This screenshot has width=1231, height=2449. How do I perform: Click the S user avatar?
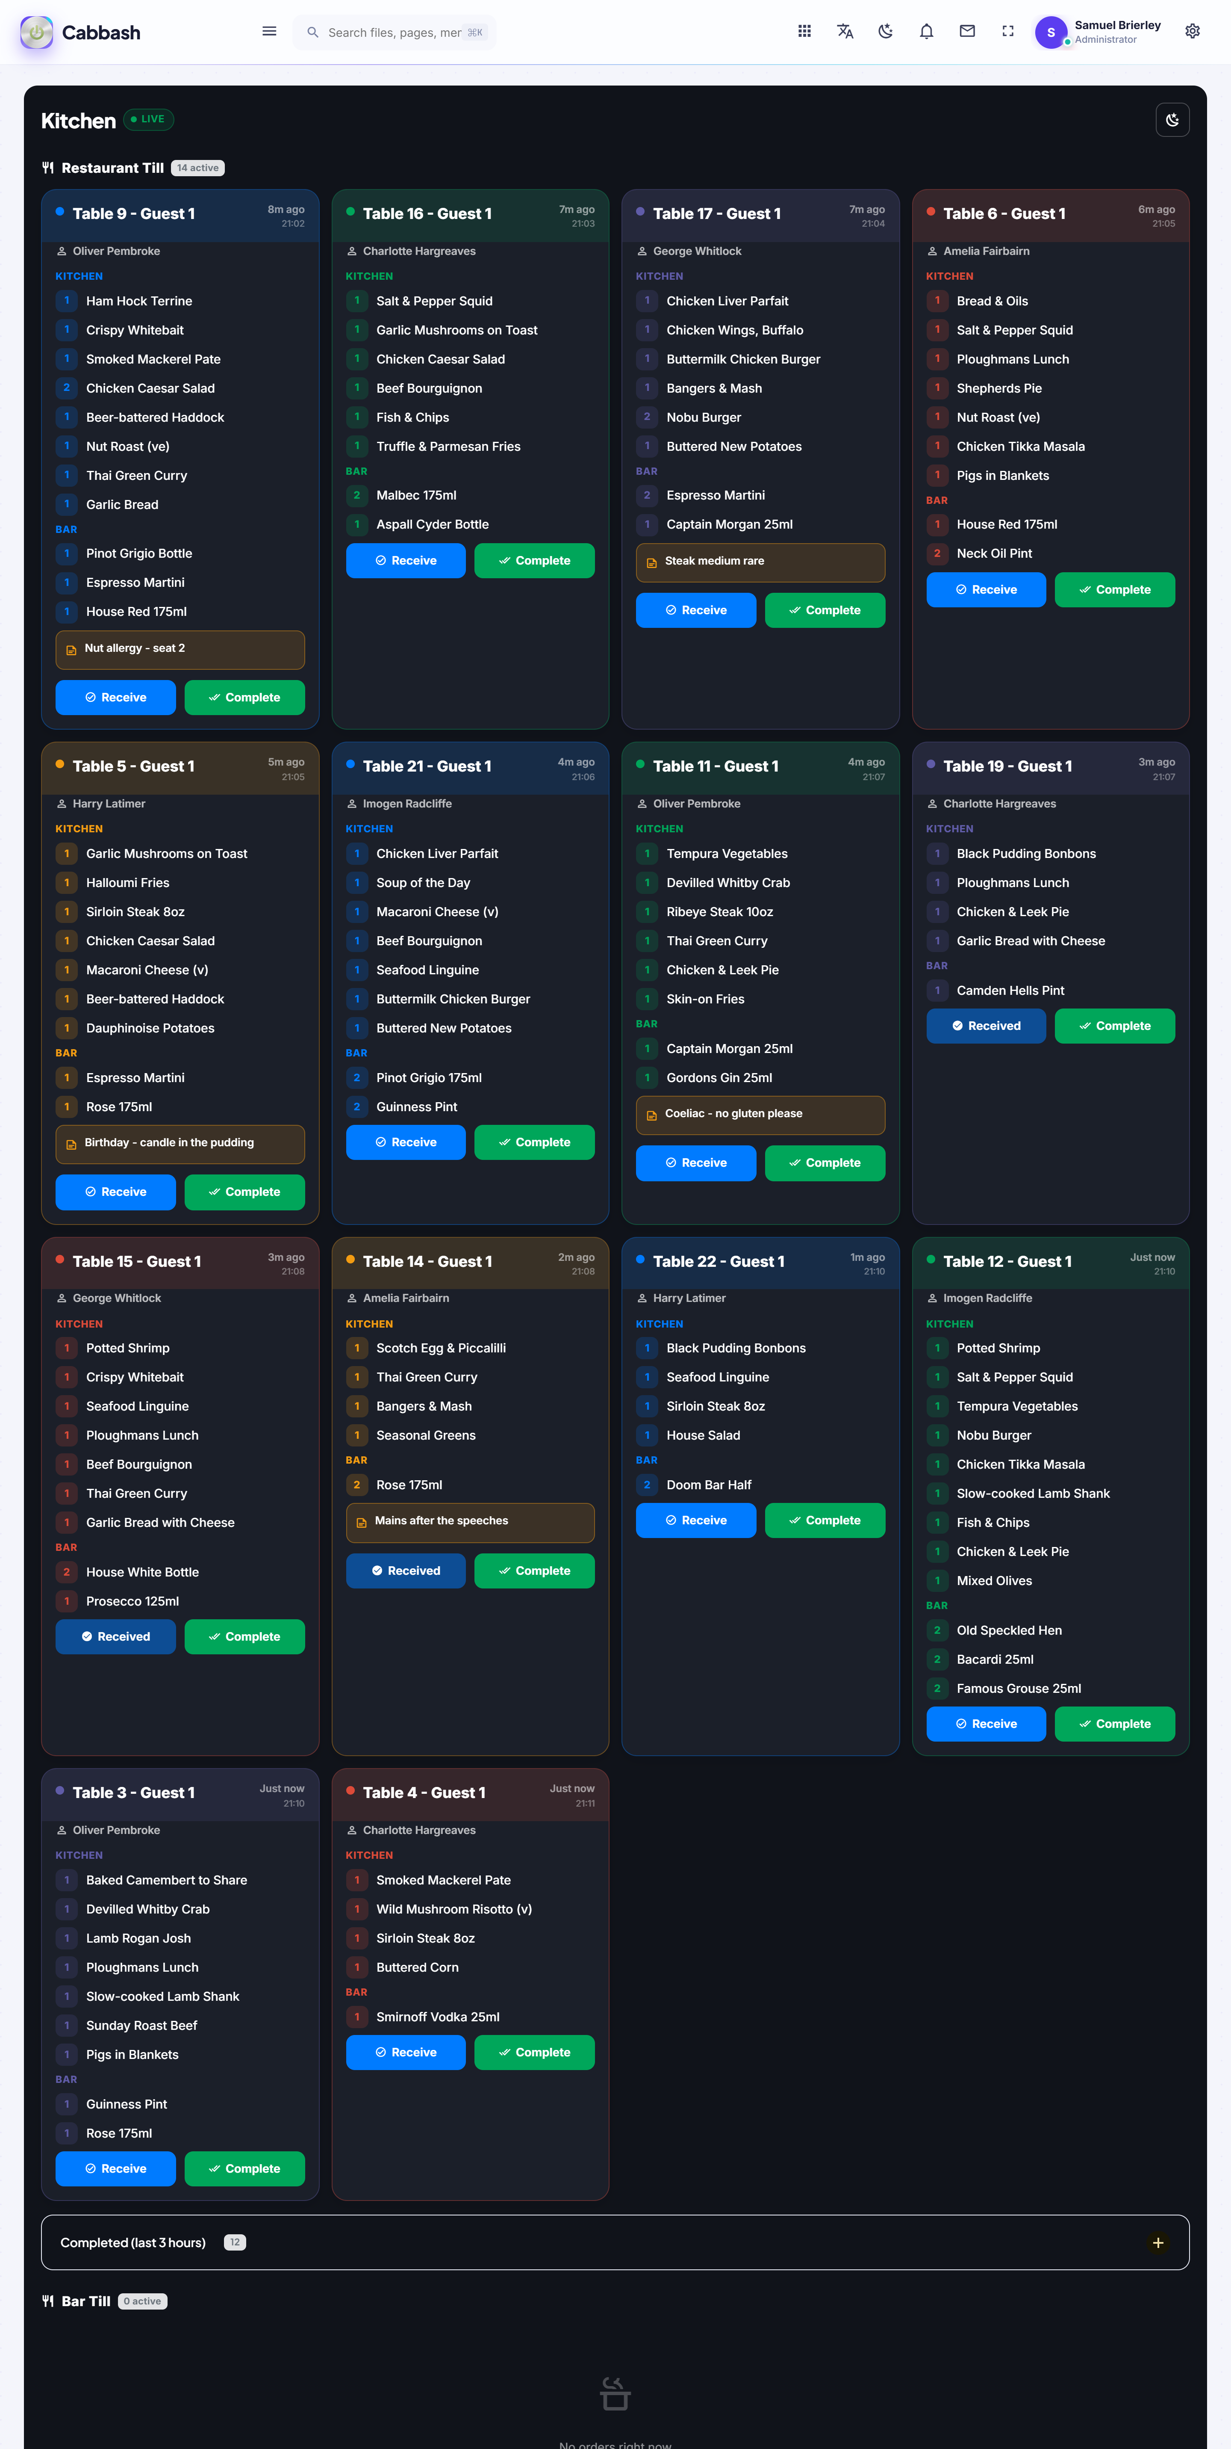click(x=1051, y=33)
